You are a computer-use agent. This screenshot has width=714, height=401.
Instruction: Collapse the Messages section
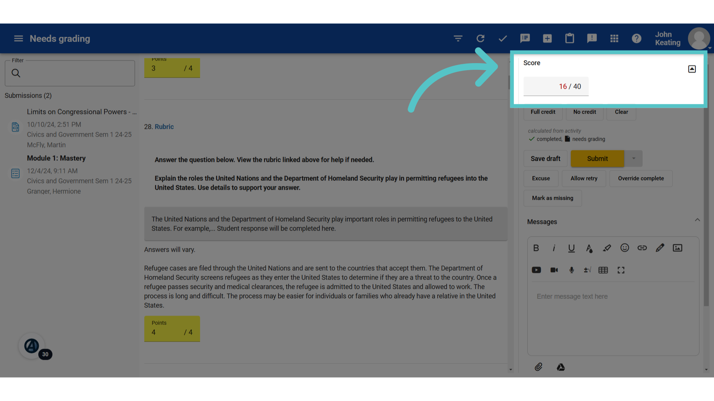(x=697, y=220)
